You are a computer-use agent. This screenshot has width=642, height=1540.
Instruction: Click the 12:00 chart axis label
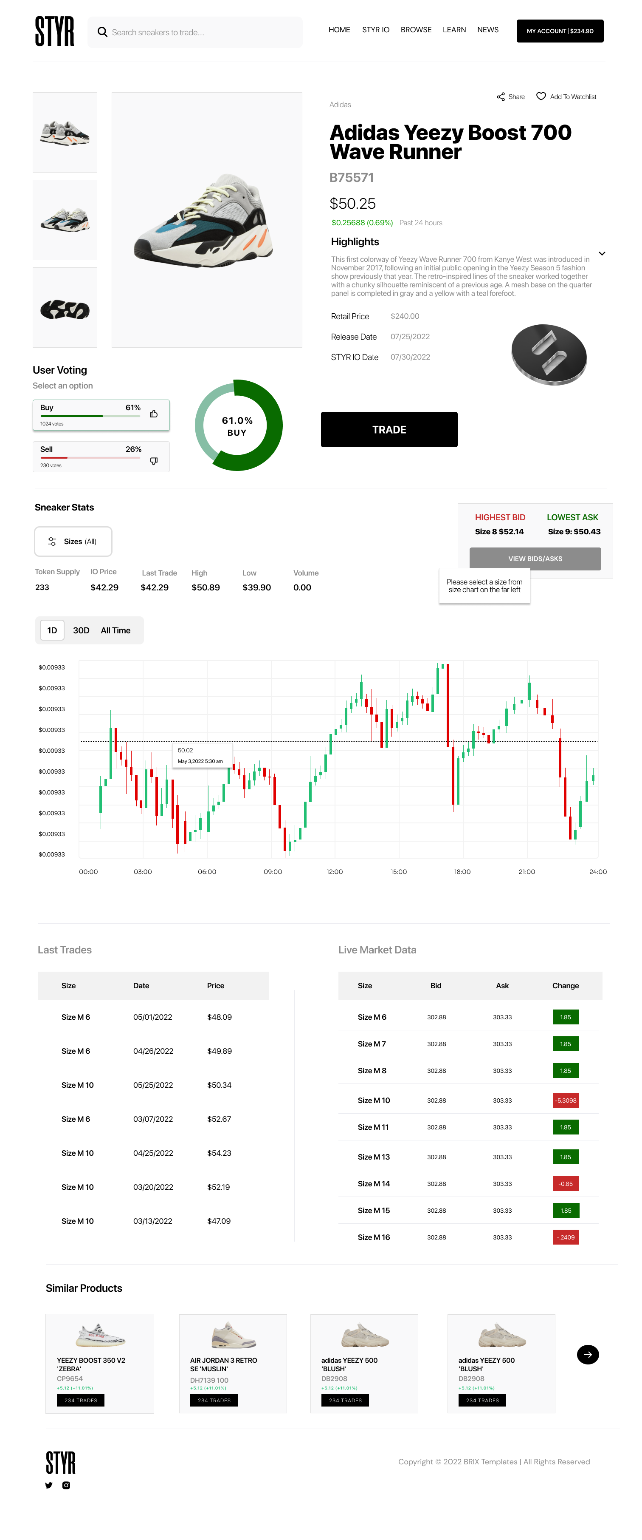335,872
